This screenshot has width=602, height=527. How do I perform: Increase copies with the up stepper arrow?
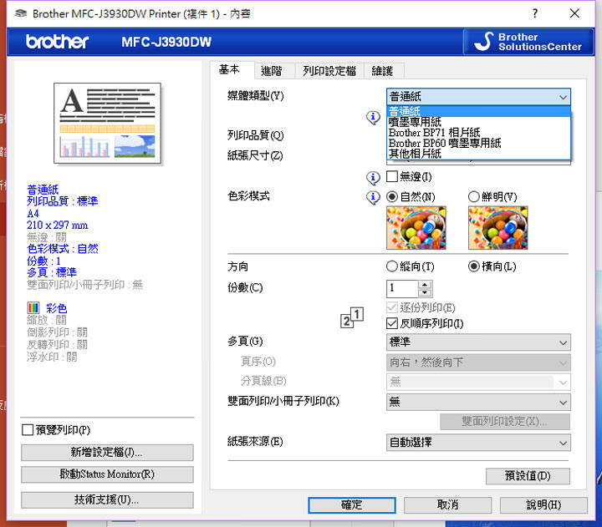pyautogui.click(x=425, y=285)
